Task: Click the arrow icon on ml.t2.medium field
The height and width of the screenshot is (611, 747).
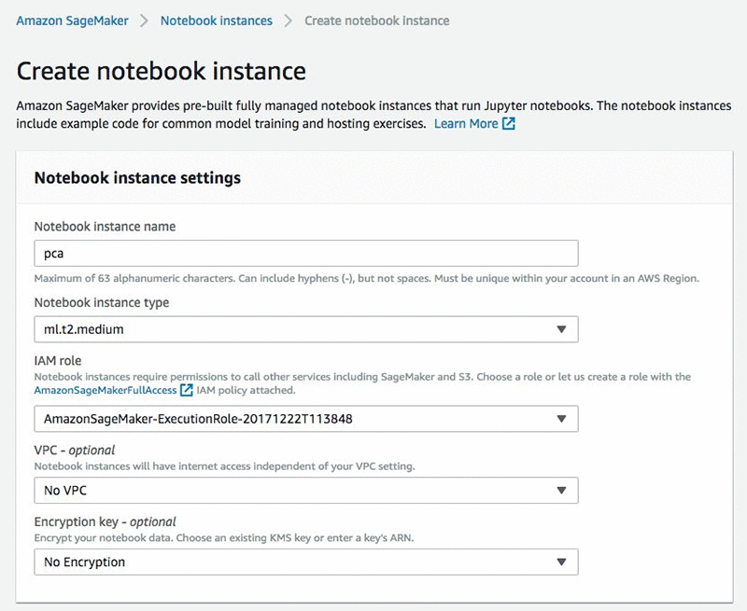Action: [561, 329]
